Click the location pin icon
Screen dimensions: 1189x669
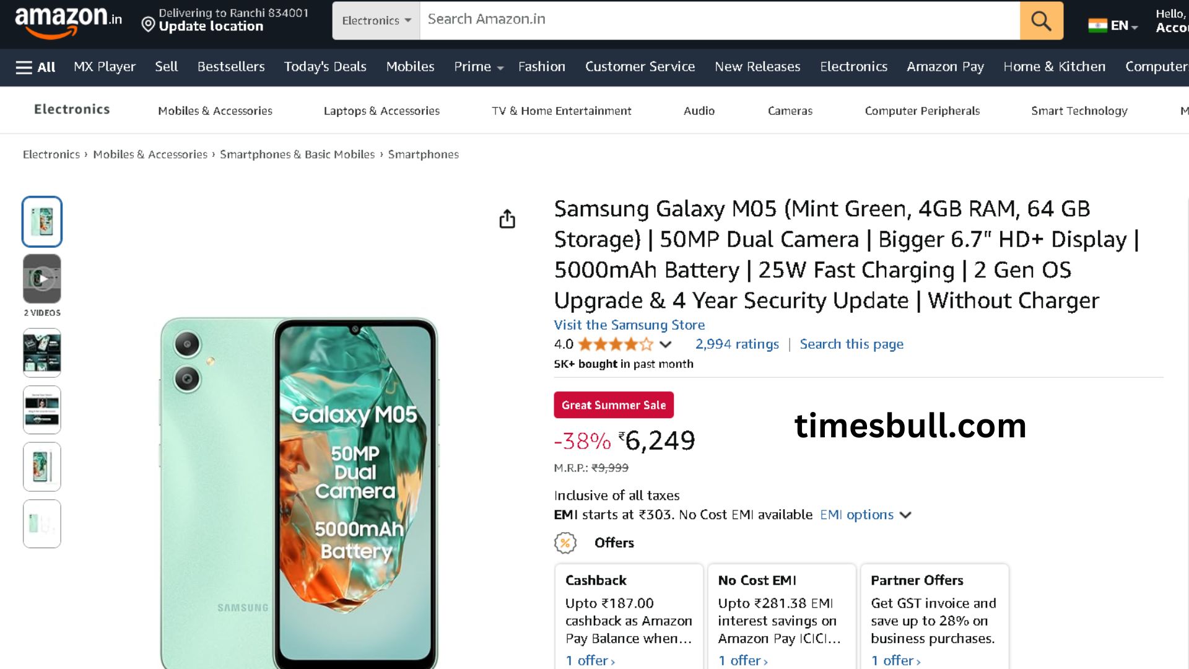[148, 25]
